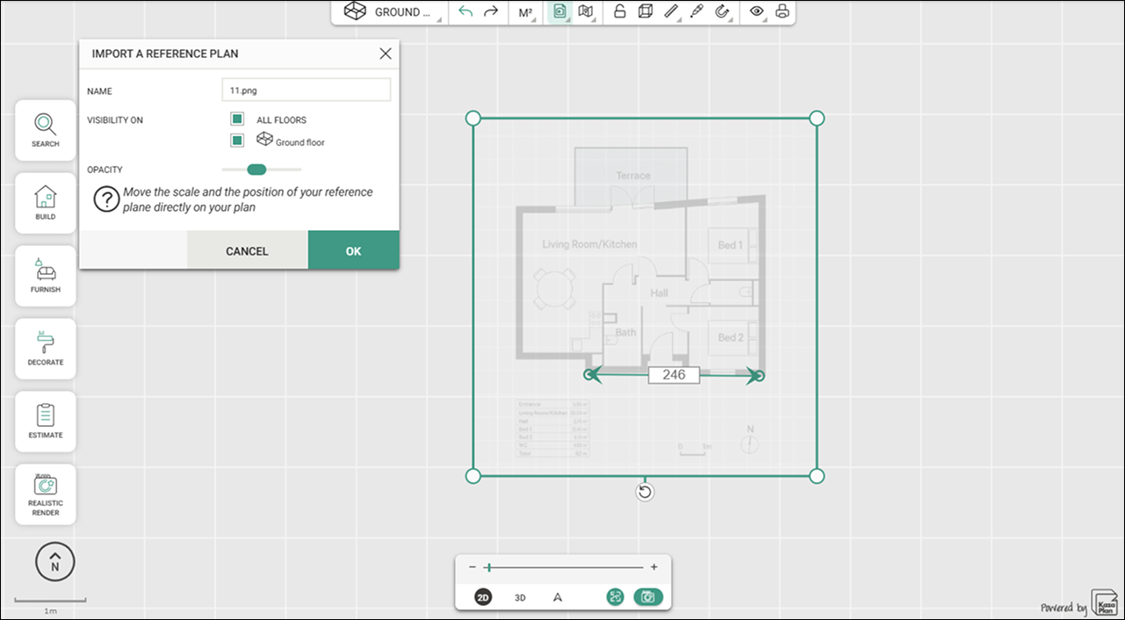
Task: Toggle the padlock lock icon
Action: (619, 12)
